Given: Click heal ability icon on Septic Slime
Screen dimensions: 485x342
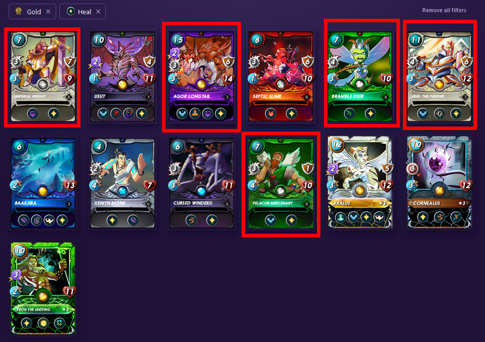Looking at the screenshot, I should [291, 114].
